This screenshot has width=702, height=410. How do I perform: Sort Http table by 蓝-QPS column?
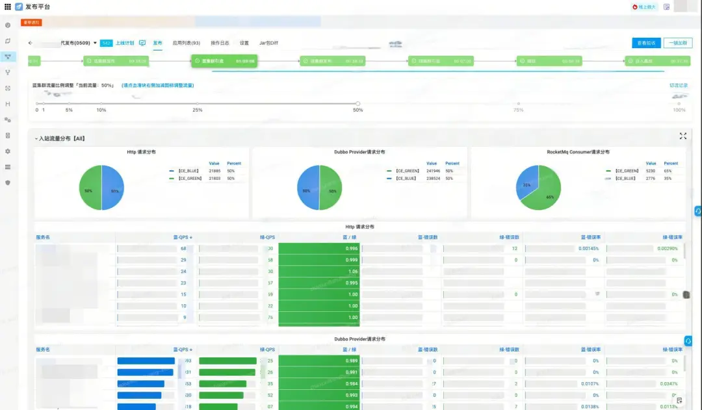pos(183,237)
